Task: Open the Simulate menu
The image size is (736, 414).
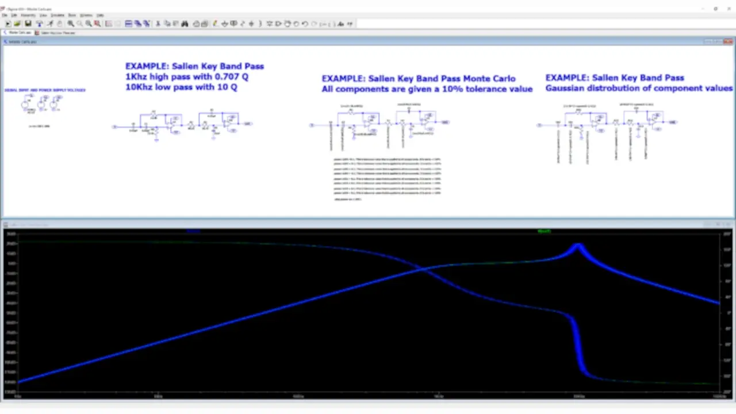Action: [57, 15]
